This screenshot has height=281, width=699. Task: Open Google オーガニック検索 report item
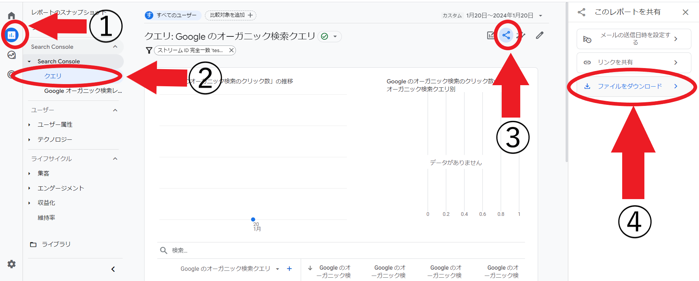(x=83, y=91)
